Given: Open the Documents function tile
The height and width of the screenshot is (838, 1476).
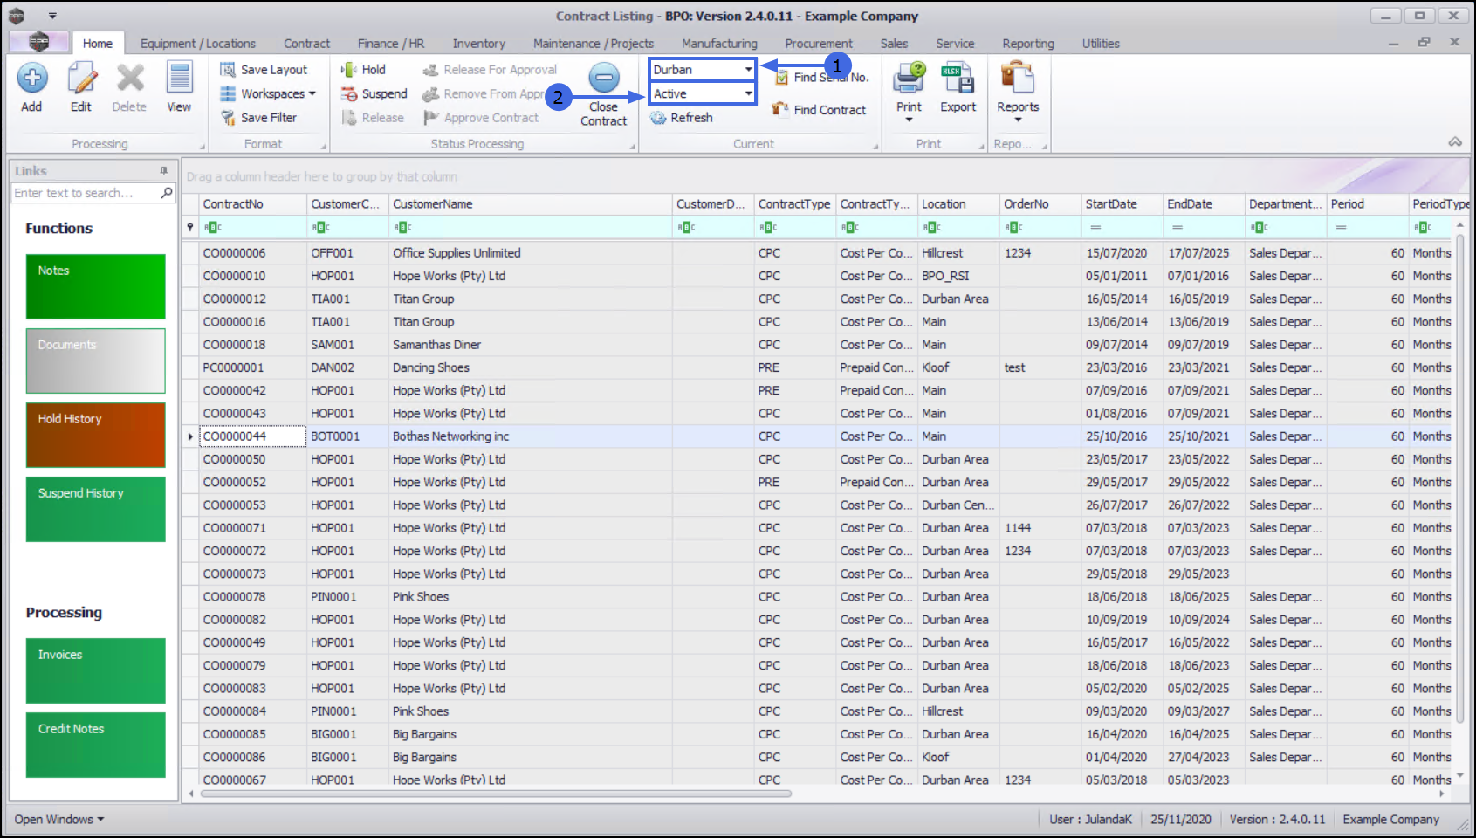Looking at the screenshot, I should pos(96,361).
